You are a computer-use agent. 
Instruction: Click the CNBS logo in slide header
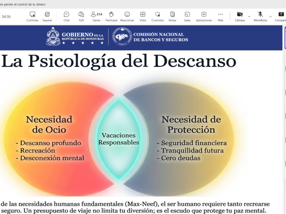tap(122, 36)
